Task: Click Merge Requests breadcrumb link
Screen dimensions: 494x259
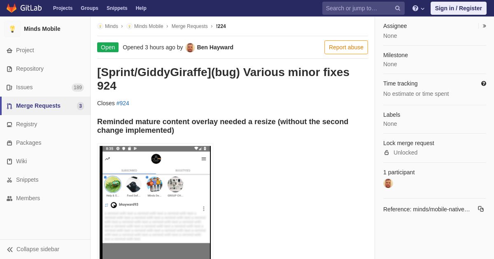Action: [190, 26]
